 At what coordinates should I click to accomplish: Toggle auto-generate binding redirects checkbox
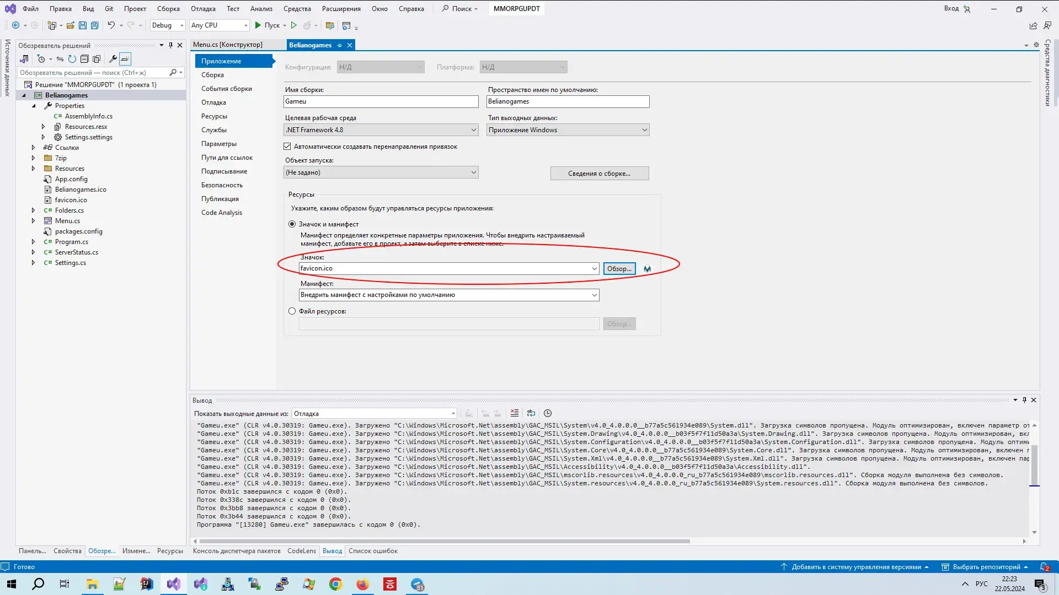pyautogui.click(x=287, y=147)
